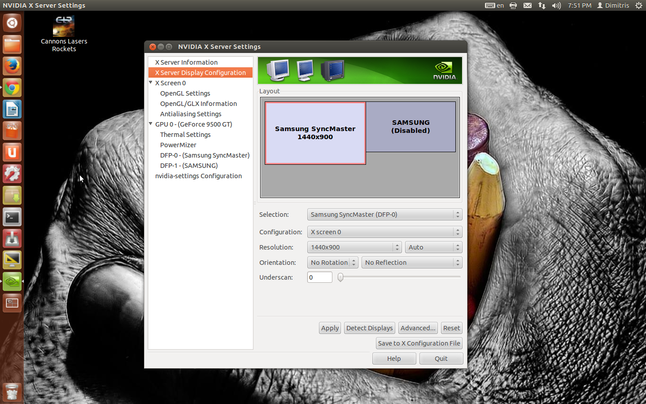Open the workspace window launcher icon
Viewport: 646px width, 404px height.
click(12, 303)
